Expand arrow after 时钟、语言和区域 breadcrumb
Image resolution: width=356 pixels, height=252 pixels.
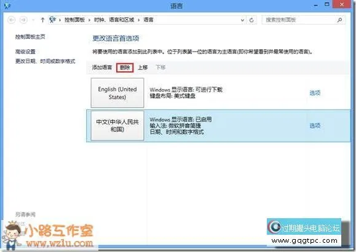tap(139, 20)
